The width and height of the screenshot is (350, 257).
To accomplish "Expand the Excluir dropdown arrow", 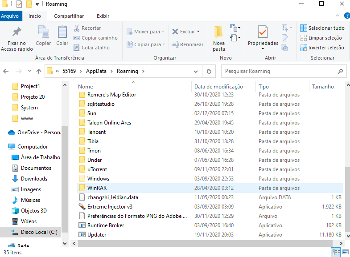I will pos(198,32).
